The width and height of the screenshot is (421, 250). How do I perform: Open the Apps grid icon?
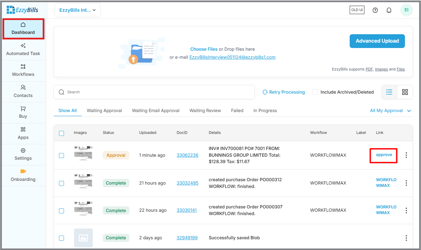click(23, 130)
